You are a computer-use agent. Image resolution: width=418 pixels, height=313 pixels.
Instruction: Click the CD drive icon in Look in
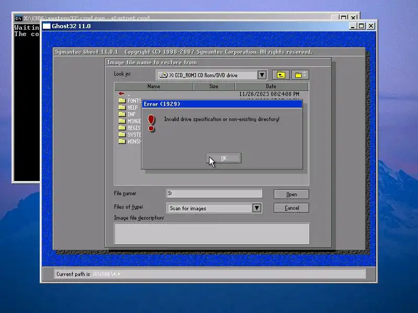pyautogui.click(x=163, y=75)
